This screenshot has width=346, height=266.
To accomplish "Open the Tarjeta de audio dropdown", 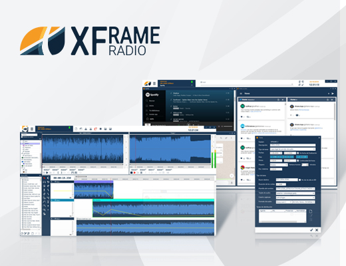I will point(295,193).
